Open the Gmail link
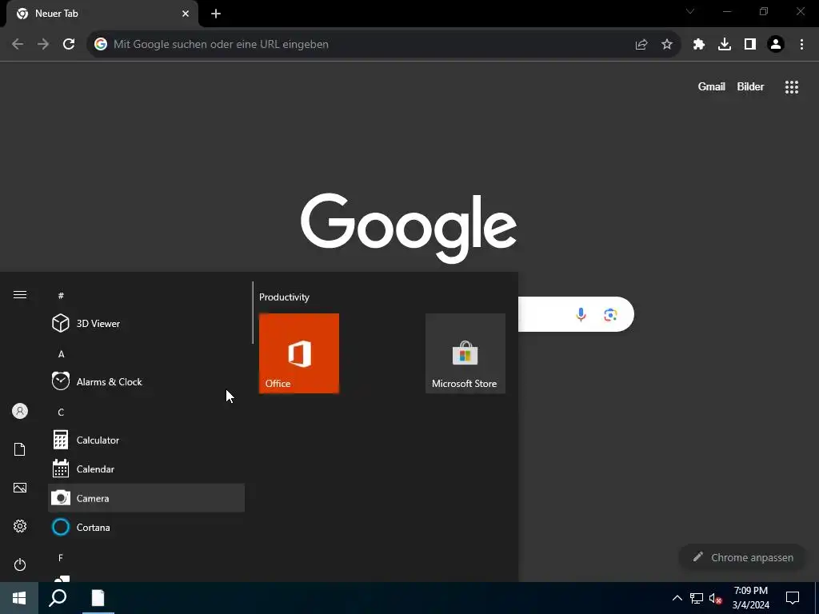Image resolution: width=819 pixels, height=614 pixels. [x=711, y=86]
